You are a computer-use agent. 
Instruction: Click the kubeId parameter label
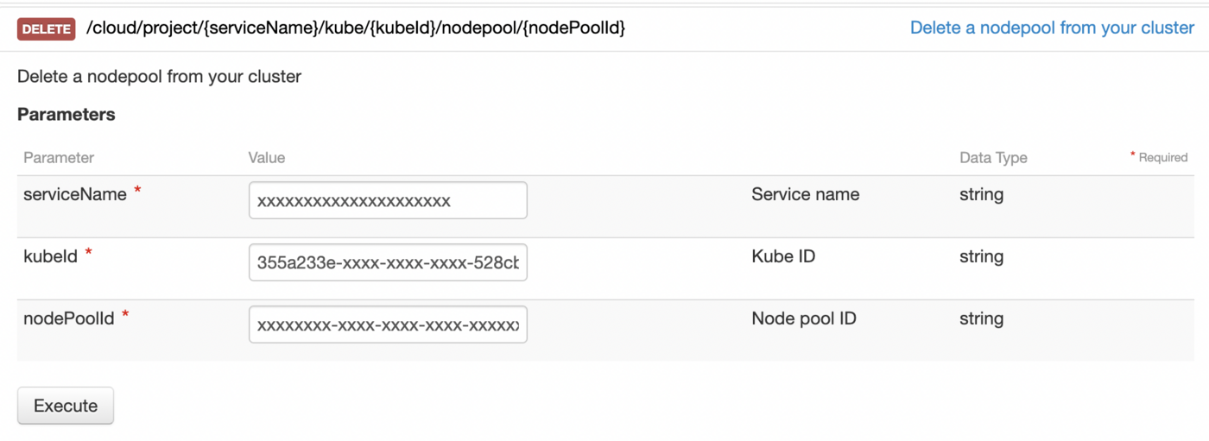click(51, 256)
